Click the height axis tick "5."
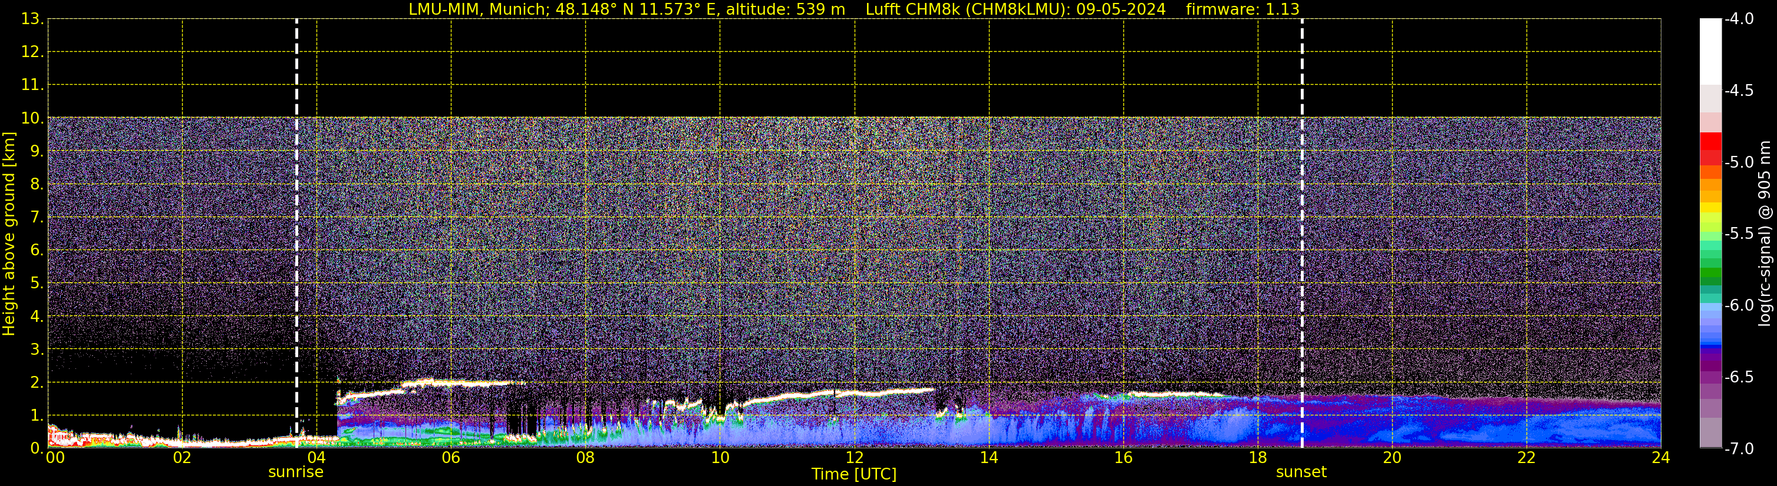The width and height of the screenshot is (1777, 486). tap(37, 284)
